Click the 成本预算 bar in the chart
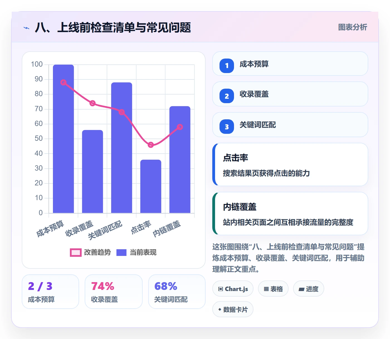Viewport: 390px width, 339px height. coord(64,139)
